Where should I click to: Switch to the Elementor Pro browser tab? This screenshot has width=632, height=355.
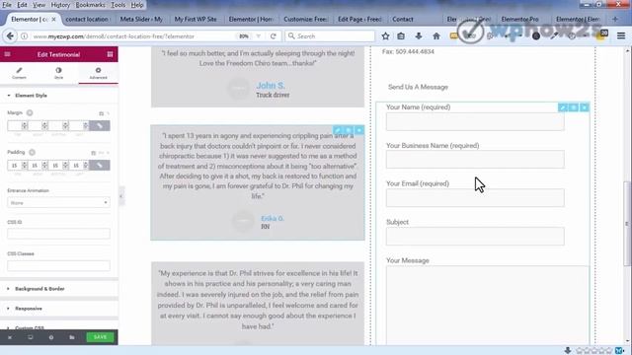520,20
